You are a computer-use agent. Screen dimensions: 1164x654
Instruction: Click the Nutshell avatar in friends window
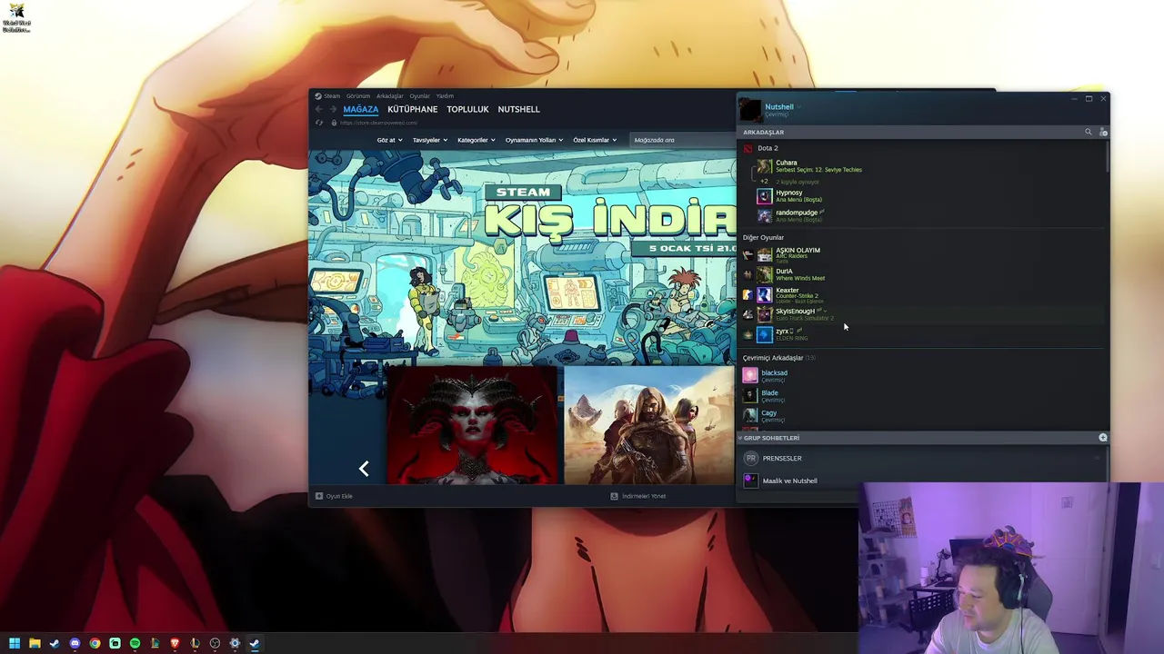tap(750, 110)
